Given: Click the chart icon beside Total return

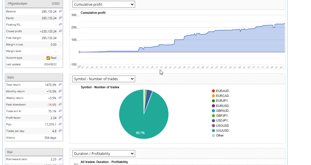Looking at the screenshot, I should (60, 85).
